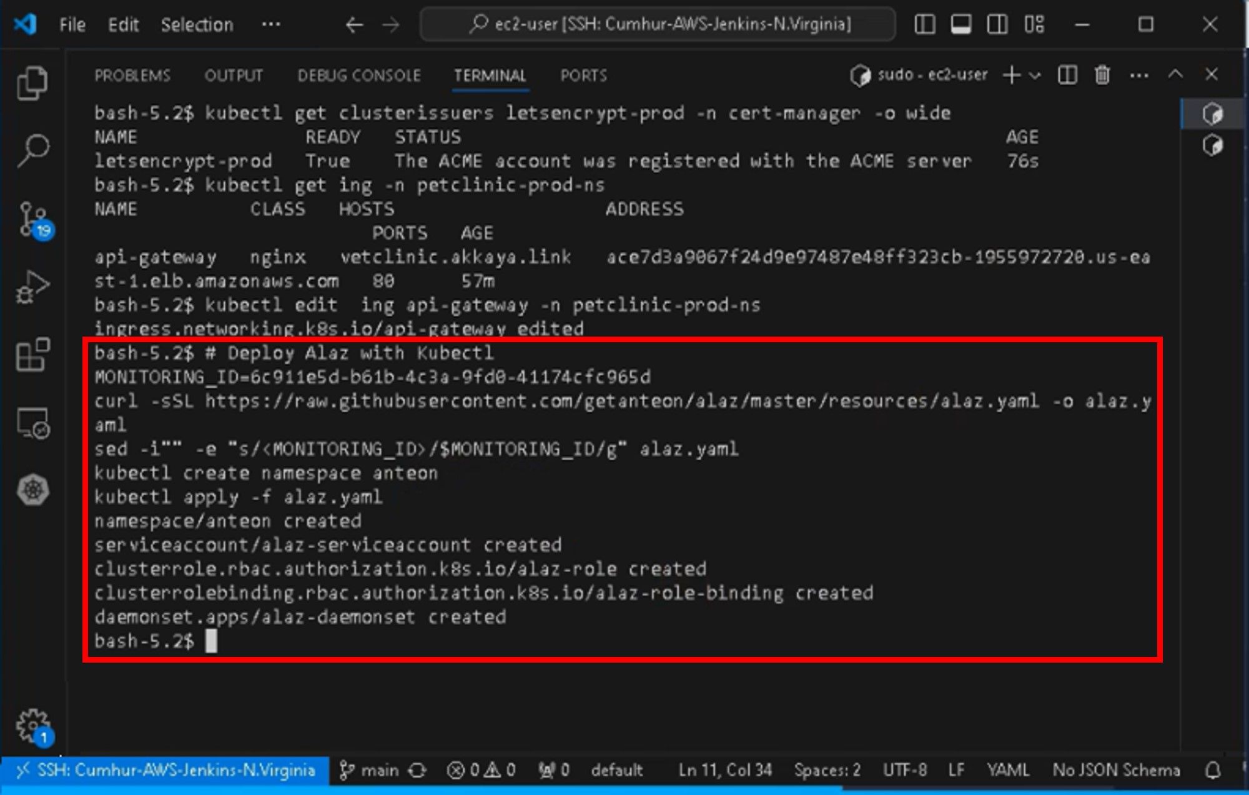Split the terminal pane

point(1067,75)
